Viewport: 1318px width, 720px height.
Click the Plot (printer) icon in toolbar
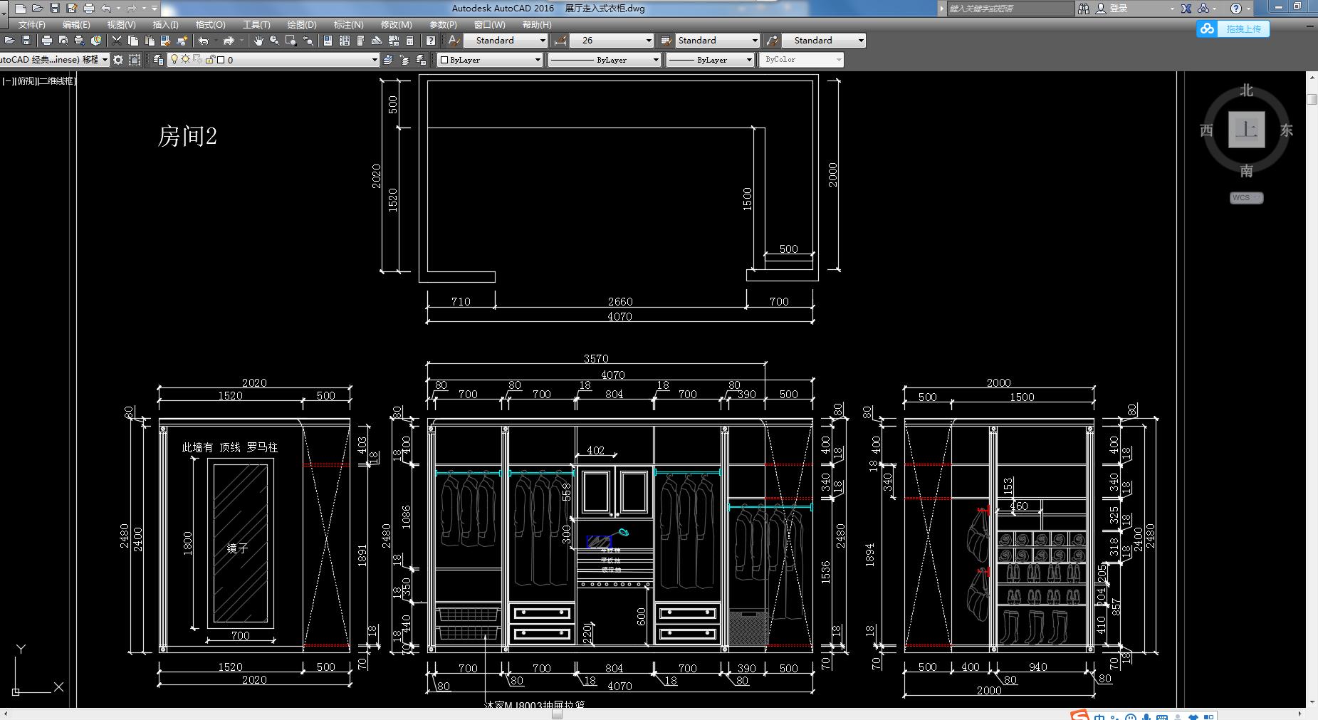tap(47, 41)
